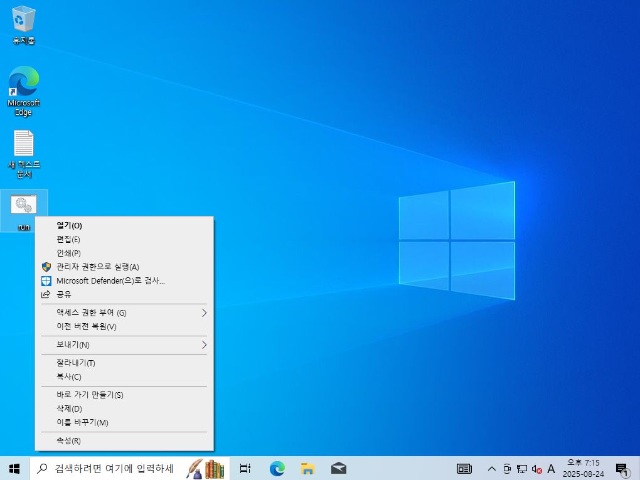Show hidden system tray icons
This screenshot has height=480, width=640.
492,469
